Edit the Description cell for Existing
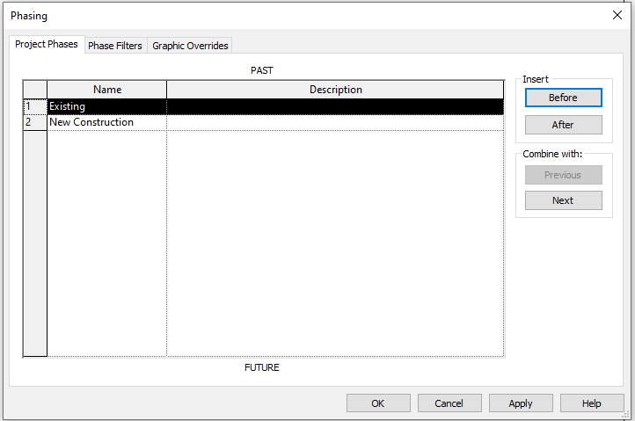The image size is (635, 421). [x=335, y=106]
